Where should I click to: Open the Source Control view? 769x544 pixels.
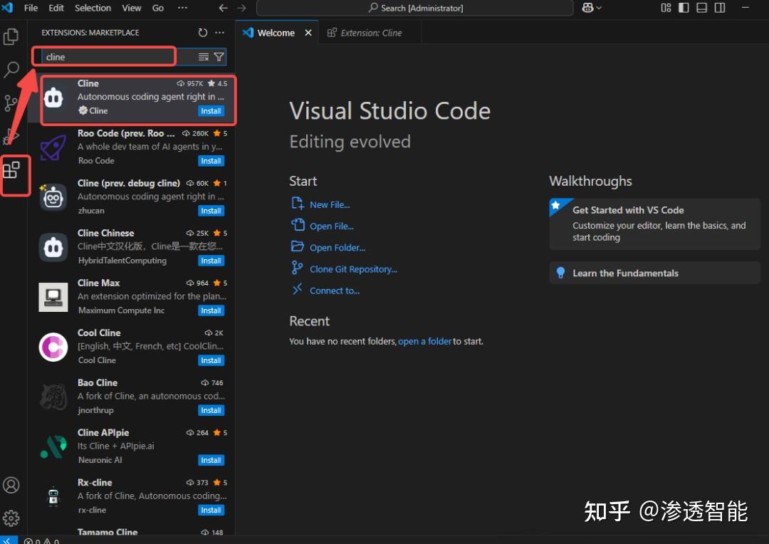coord(11,103)
